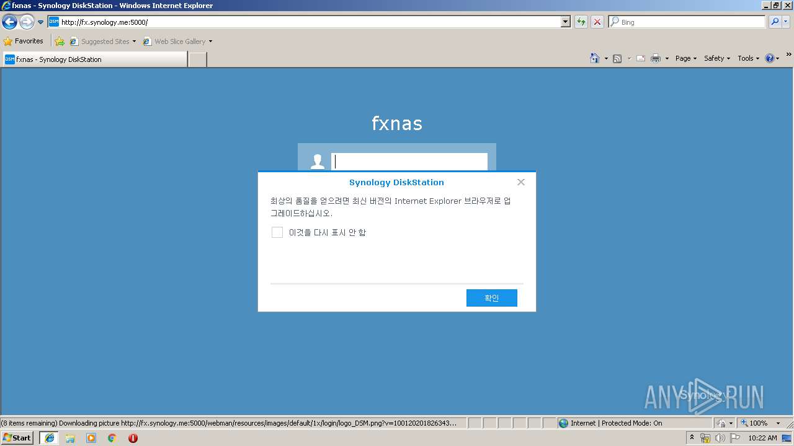Viewport: 794px width, 446px height.
Task: Click the Action Center flag icon
Action: (x=735, y=438)
